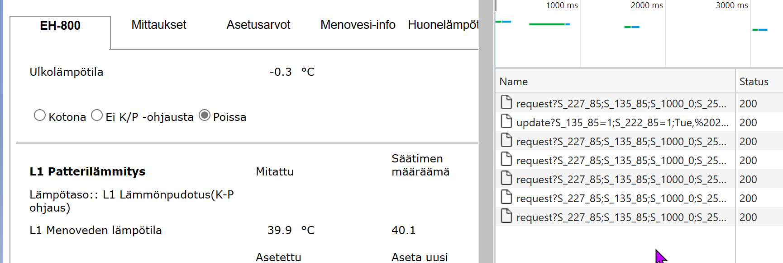Click the vertical divider between page and network panel
783x263 pixels.
(x=487, y=131)
